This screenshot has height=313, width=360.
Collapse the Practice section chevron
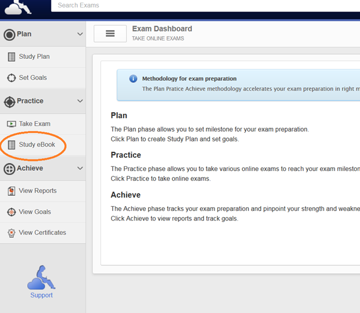point(80,101)
